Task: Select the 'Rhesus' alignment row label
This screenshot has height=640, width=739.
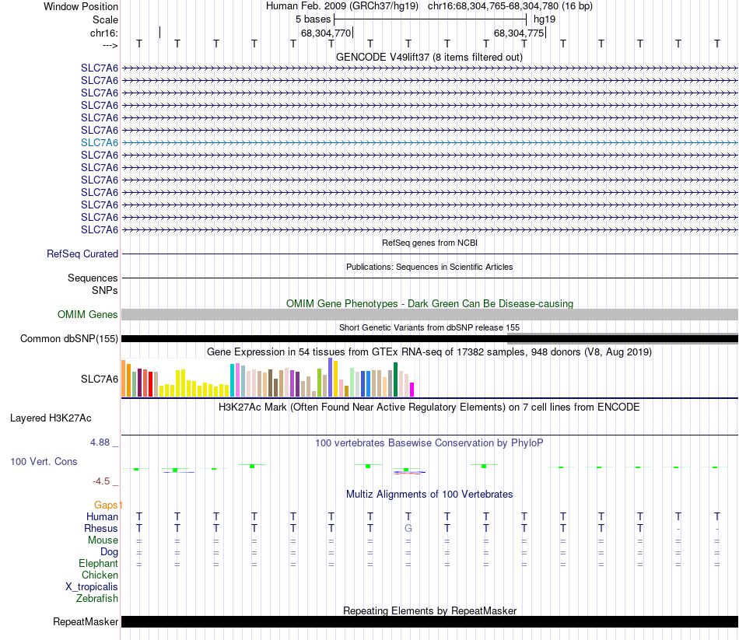Action: (x=101, y=529)
